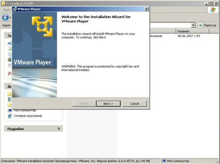Select the file dated 08.06.2007 1:53

click(x=189, y=36)
